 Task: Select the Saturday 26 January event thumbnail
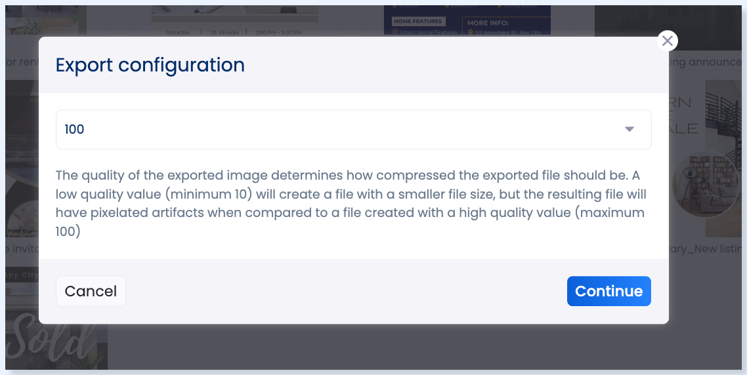234,20
